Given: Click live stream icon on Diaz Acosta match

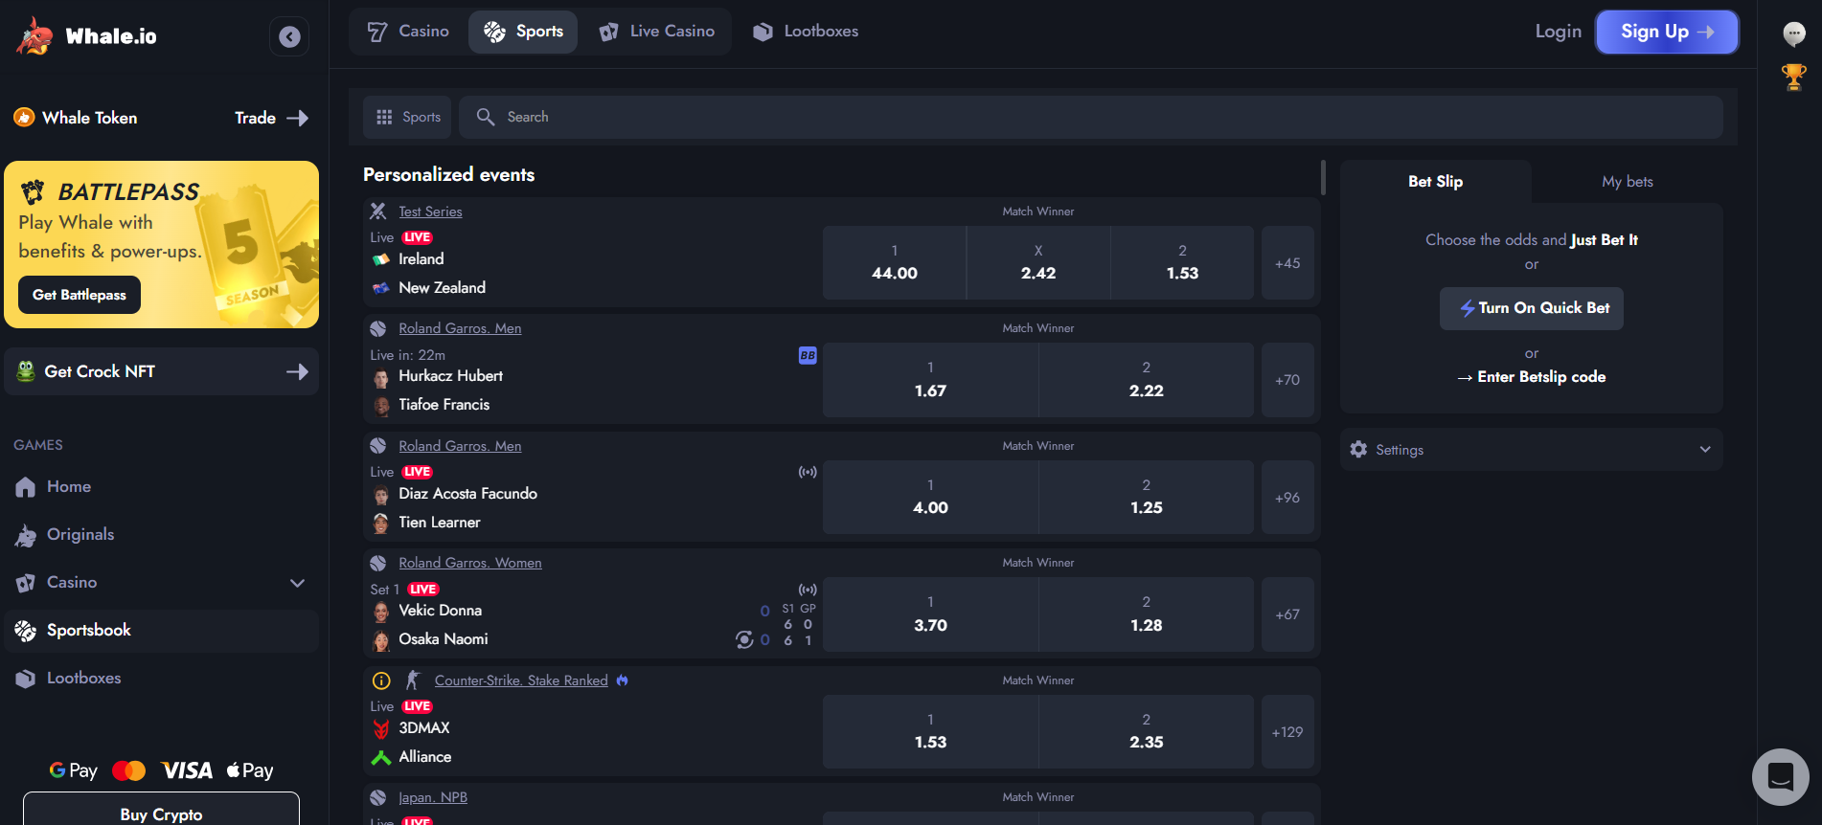Looking at the screenshot, I should [808, 472].
